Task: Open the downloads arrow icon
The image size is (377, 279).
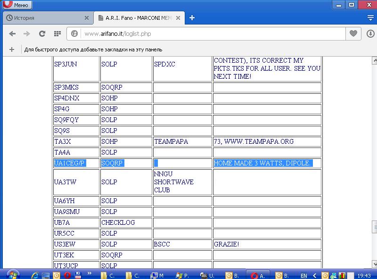Action: [x=370, y=34]
